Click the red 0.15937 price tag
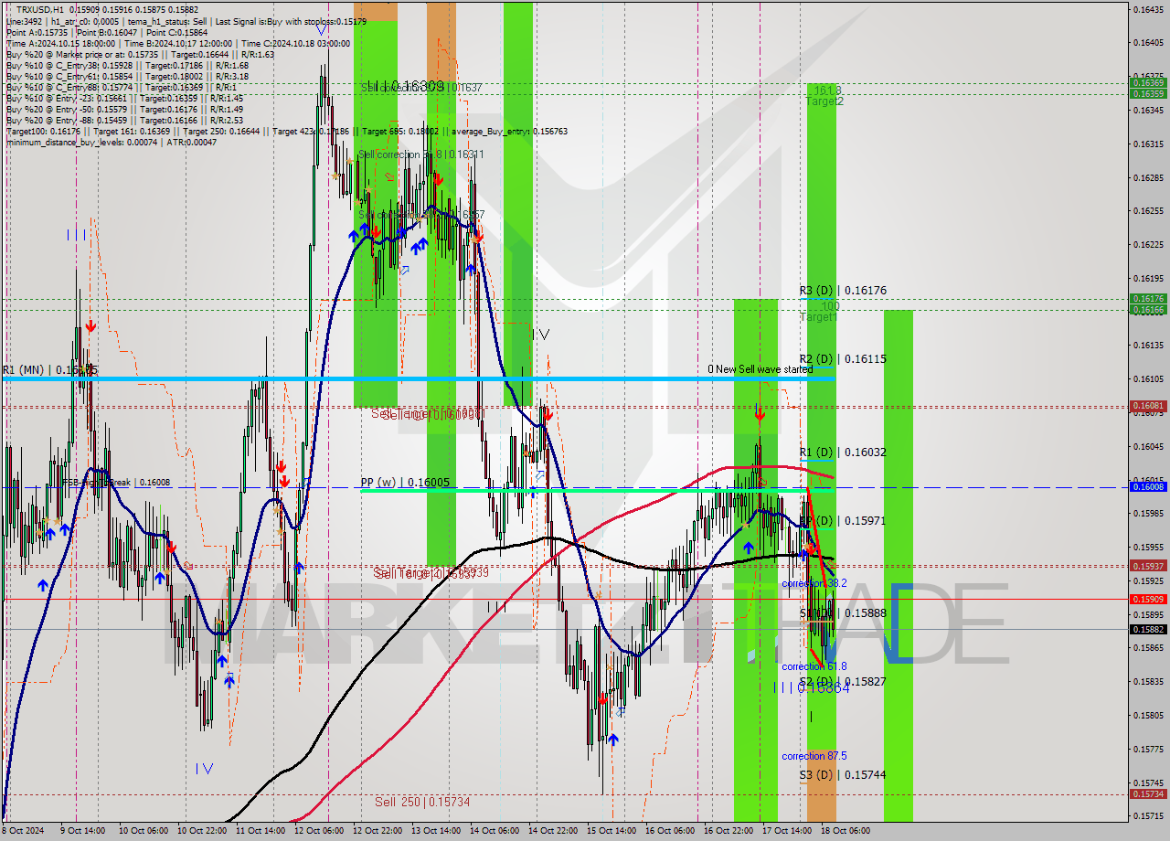 pos(1148,566)
